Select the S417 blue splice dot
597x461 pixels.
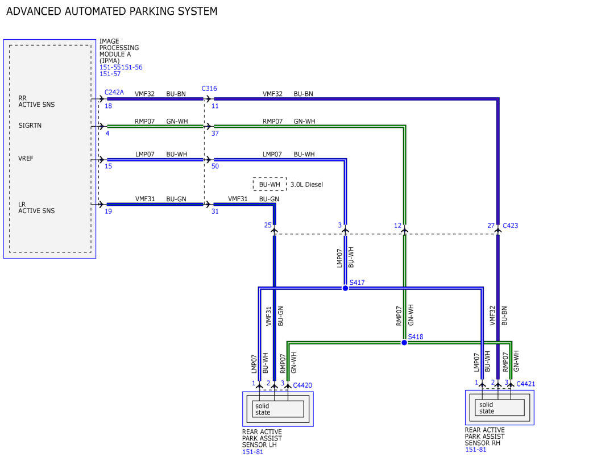345,288
